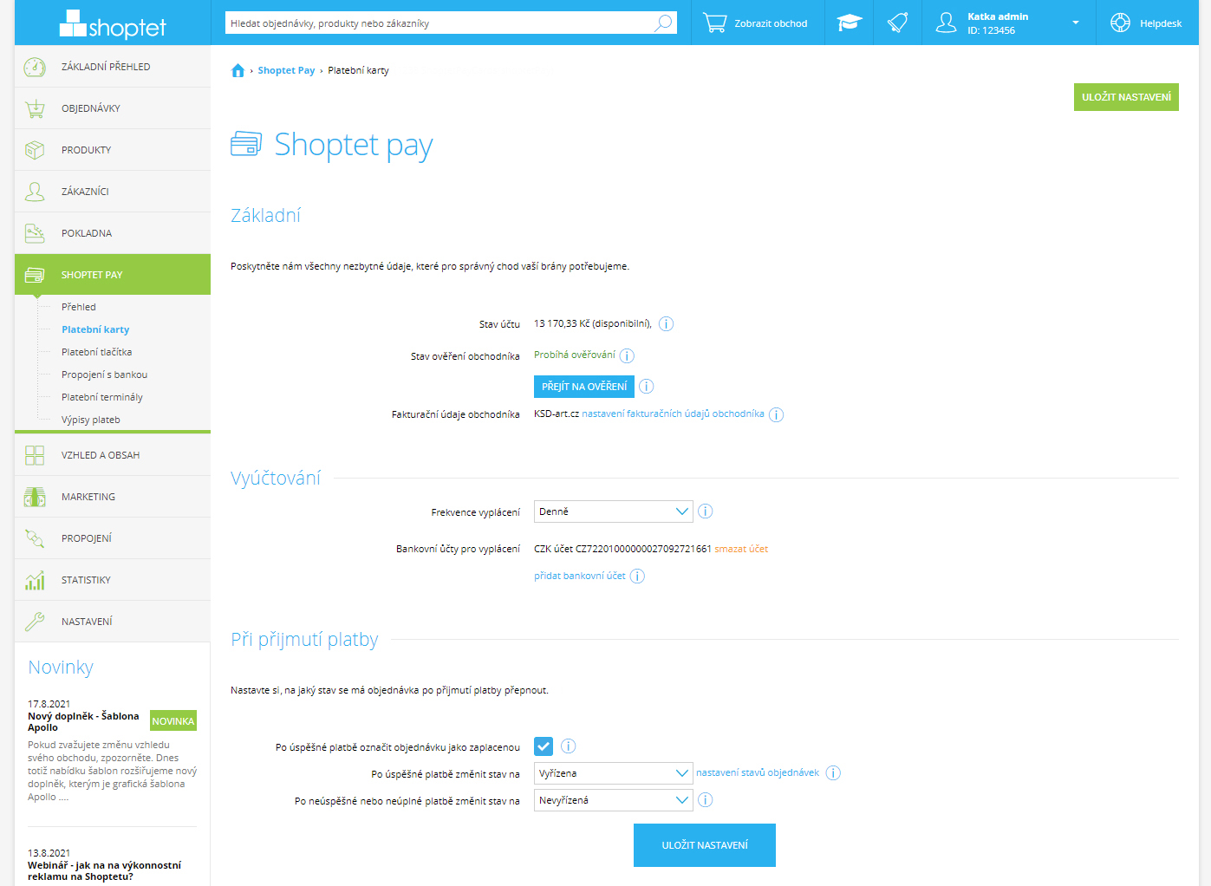Click the Základní přehled gauge icon
The width and height of the screenshot is (1211, 886).
pos(35,67)
